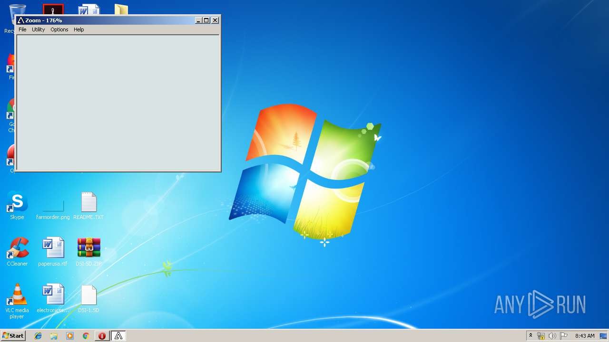Click the Show desktop button

604,336
